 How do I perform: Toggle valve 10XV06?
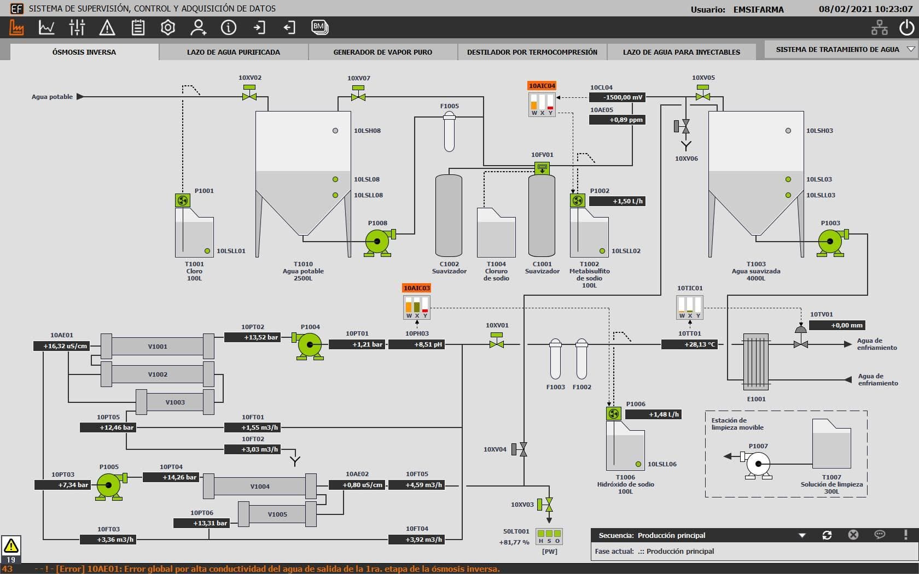pos(683,127)
